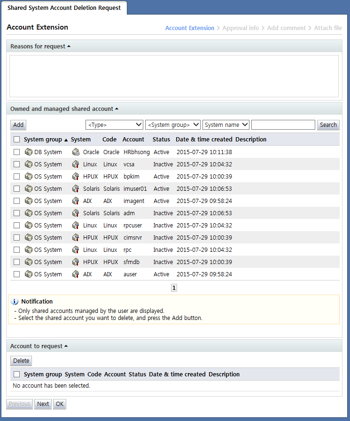
Task: Go to the Approval info step
Action: [x=241, y=28]
